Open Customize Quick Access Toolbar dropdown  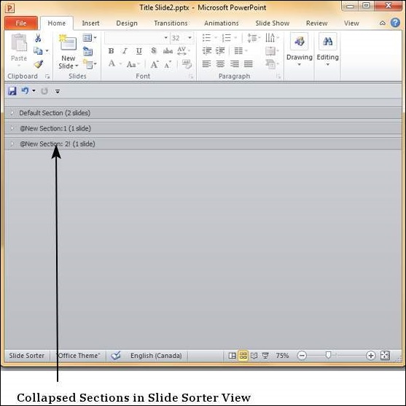point(58,91)
